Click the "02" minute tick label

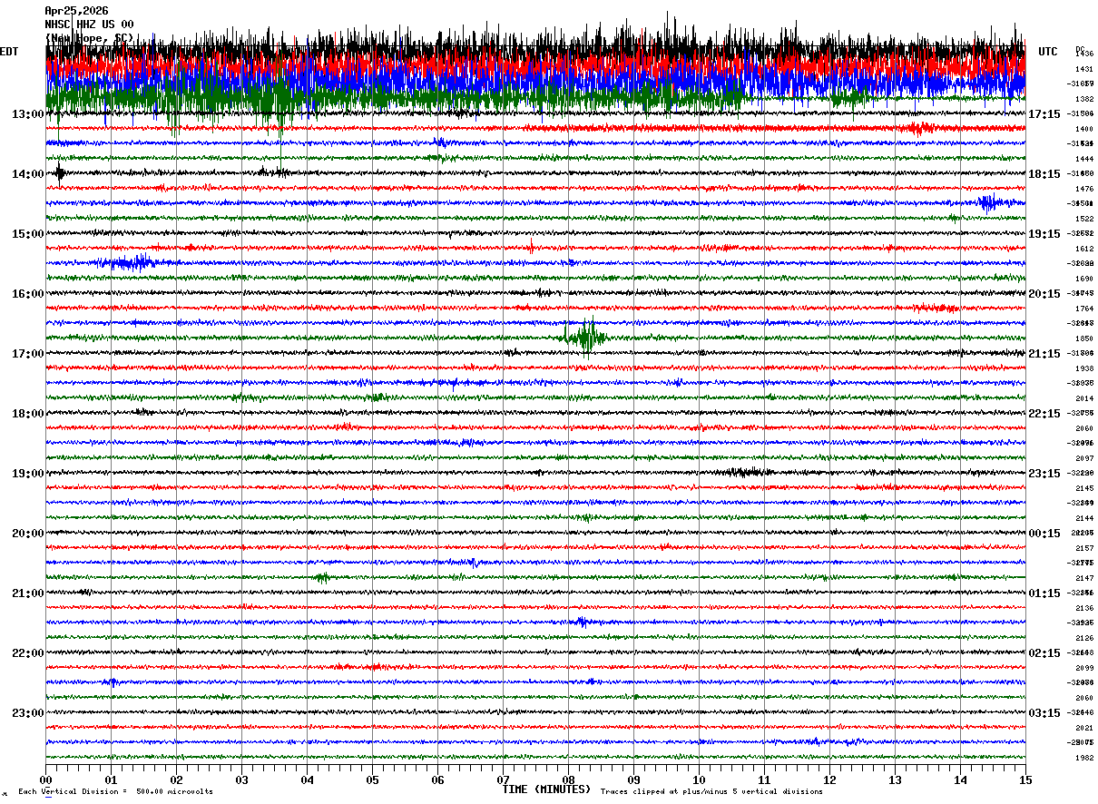[176, 780]
